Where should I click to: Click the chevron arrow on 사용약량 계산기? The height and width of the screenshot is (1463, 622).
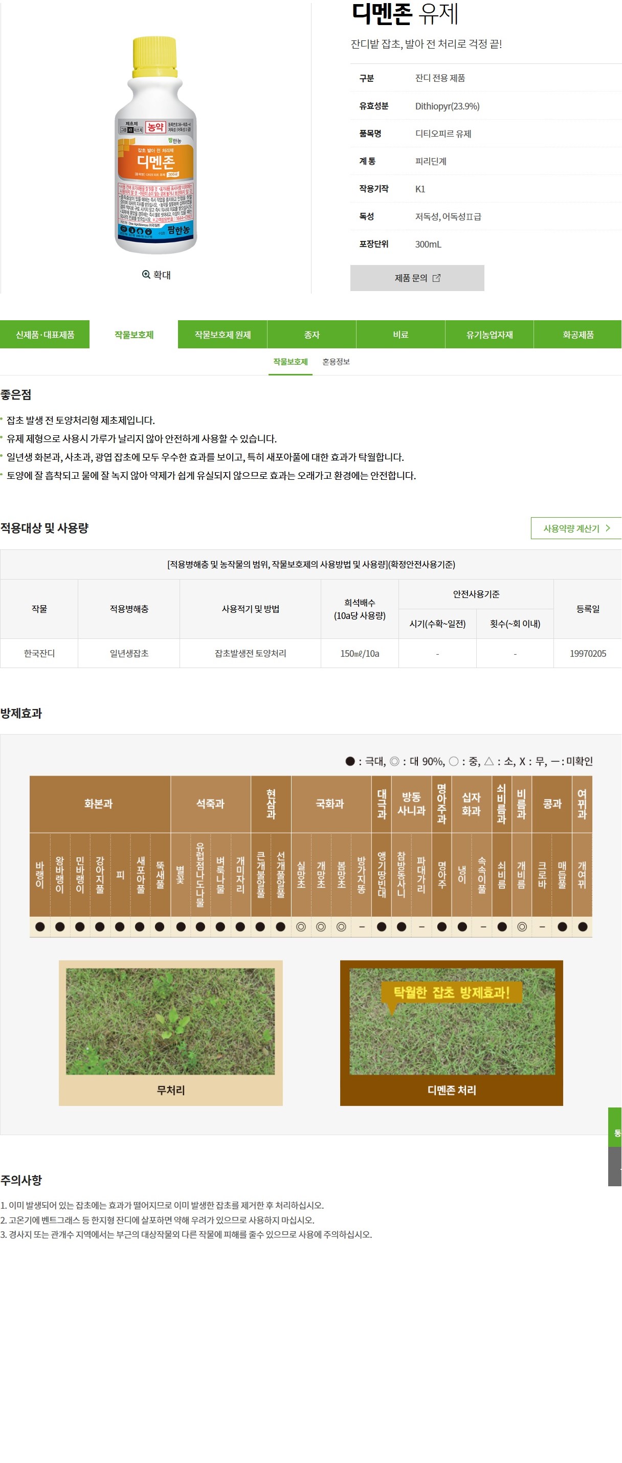608,528
